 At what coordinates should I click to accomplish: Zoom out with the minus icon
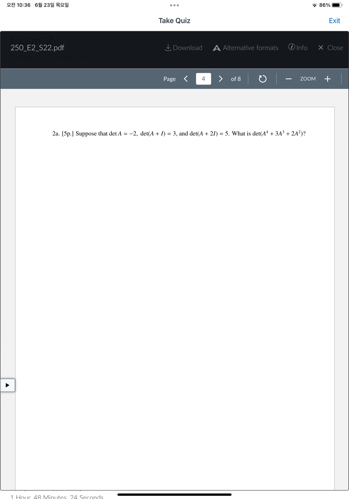click(289, 79)
